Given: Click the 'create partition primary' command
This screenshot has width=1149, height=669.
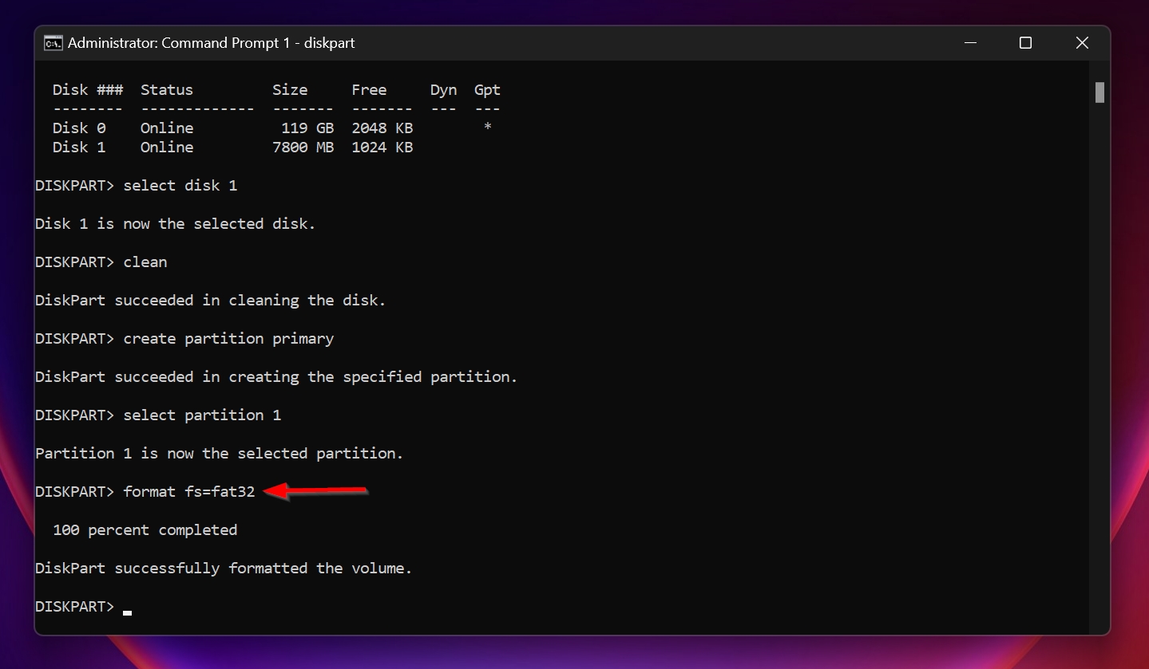Looking at the screenshot, I should click(x=228, y=339).
